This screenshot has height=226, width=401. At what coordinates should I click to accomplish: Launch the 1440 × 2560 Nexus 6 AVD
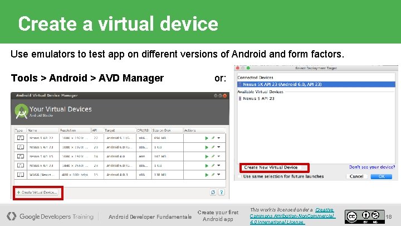point(207,166)
